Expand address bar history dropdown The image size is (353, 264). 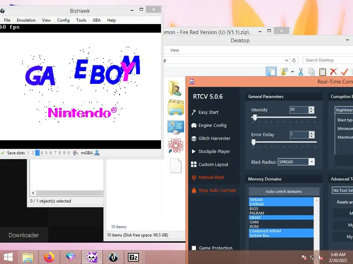(286, 60)
